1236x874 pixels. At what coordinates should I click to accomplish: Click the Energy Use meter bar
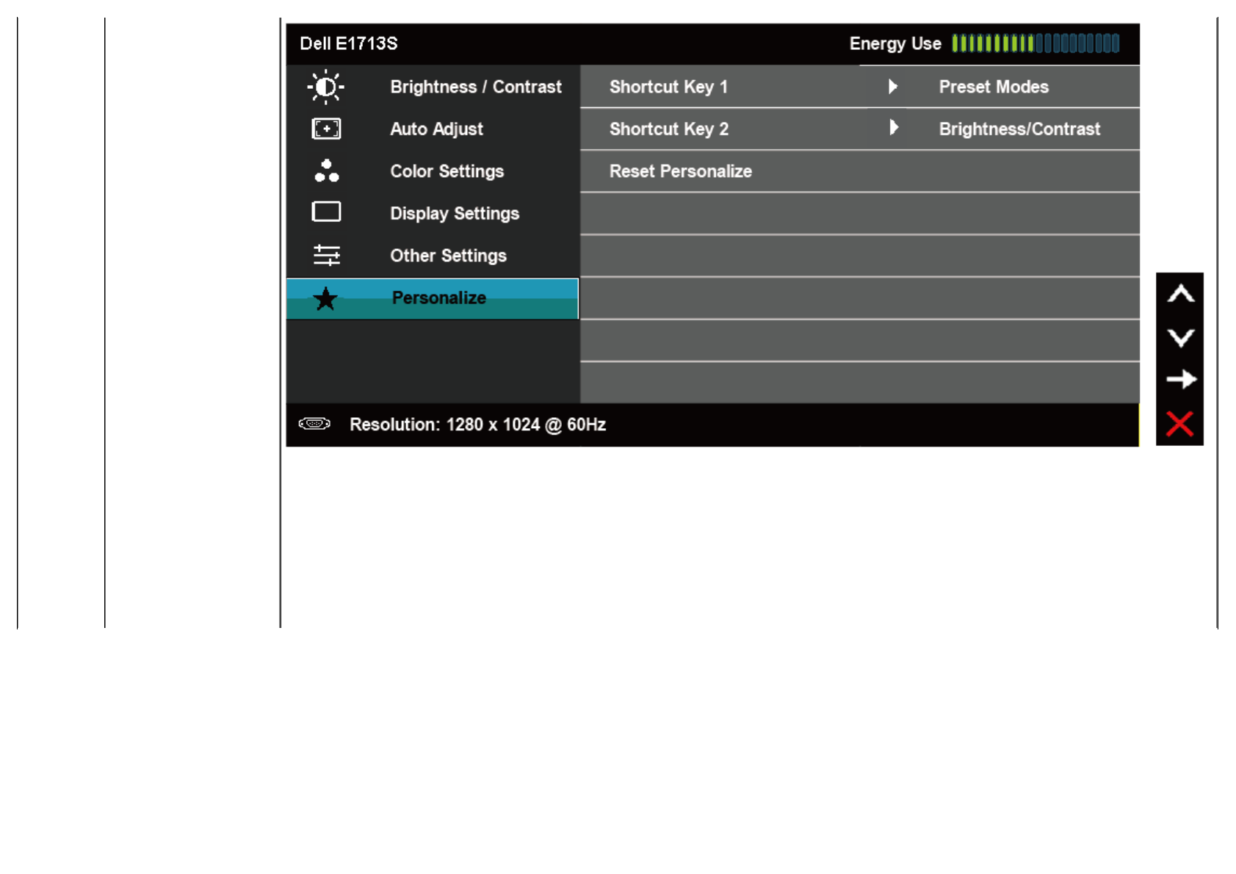pos(1036,43)
